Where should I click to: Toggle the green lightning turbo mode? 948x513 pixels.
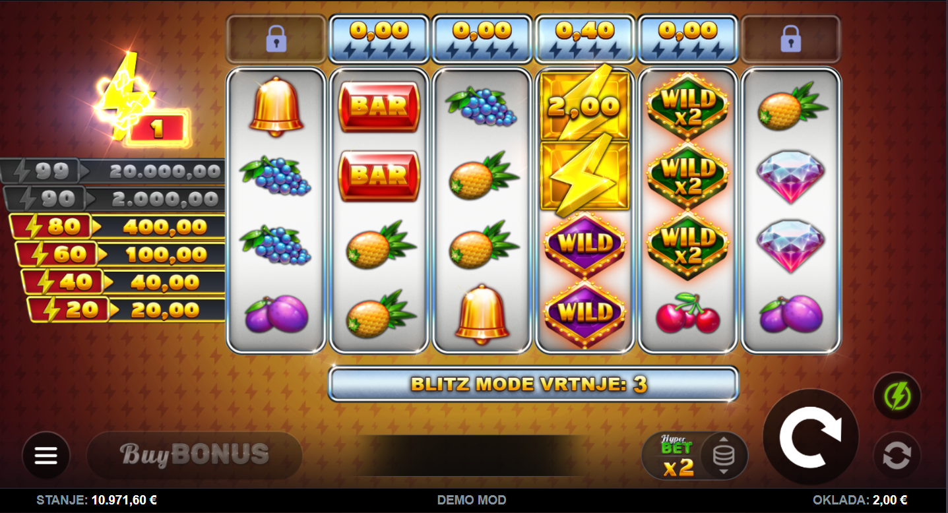897,396
